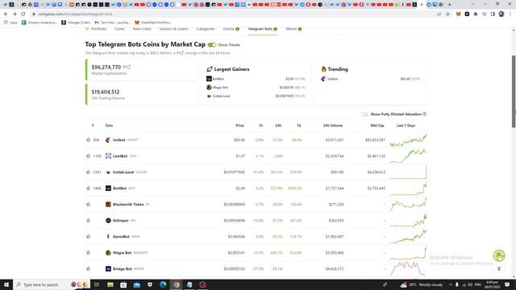Screen dimensions: 516x290
Task: Open the MetaMask Portfolio bookmark
Action: click(x=153, y=23)
